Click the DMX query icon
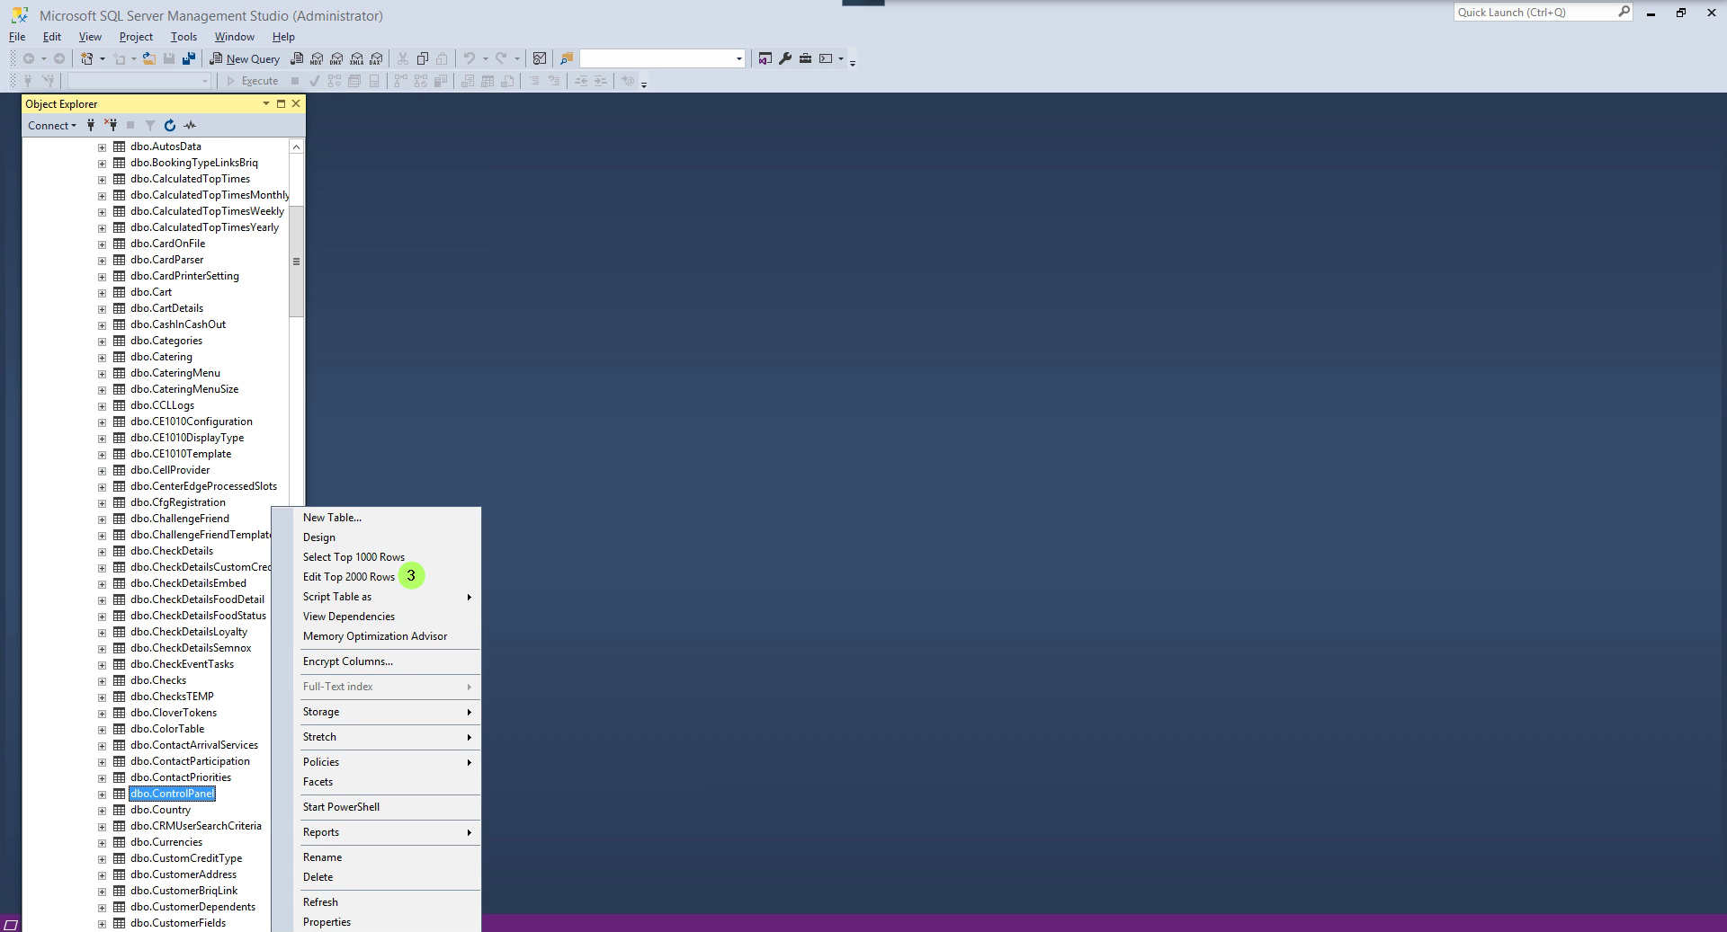This screenshot has height=932, width=1727. point(336,58)
